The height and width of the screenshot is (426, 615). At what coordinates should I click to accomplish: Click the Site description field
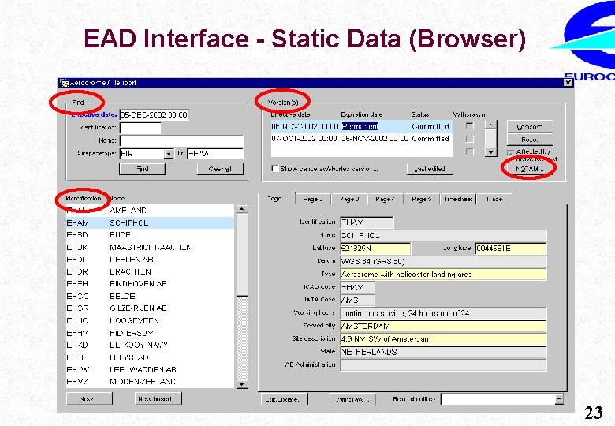tap(443, 339)
